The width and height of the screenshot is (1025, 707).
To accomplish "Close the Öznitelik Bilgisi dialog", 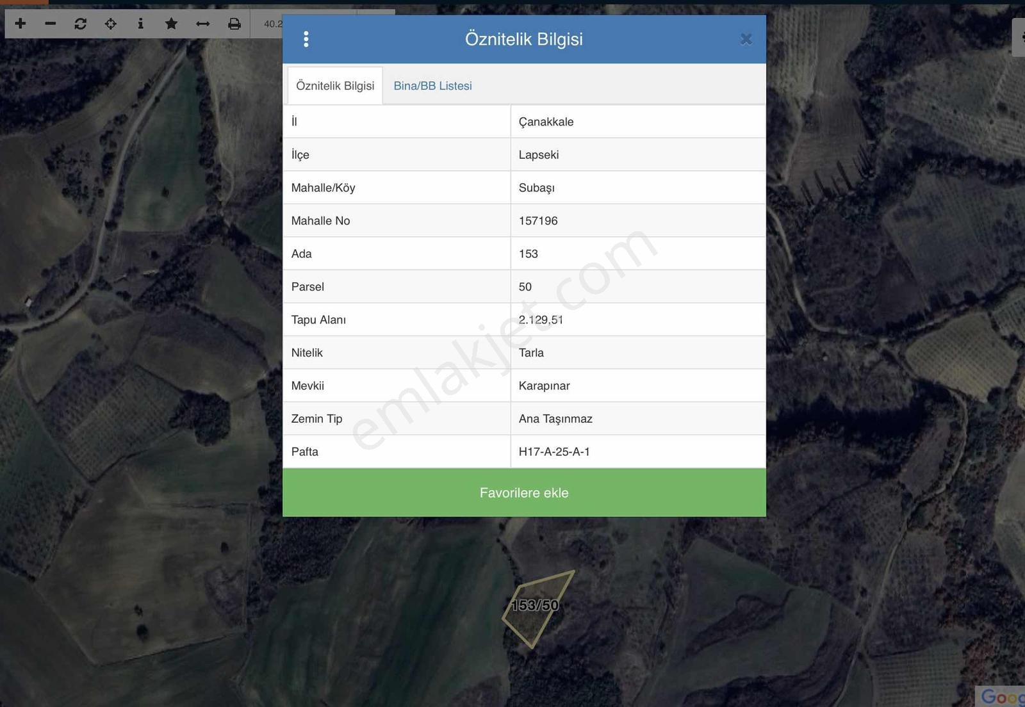I will [x=746, y=39].
